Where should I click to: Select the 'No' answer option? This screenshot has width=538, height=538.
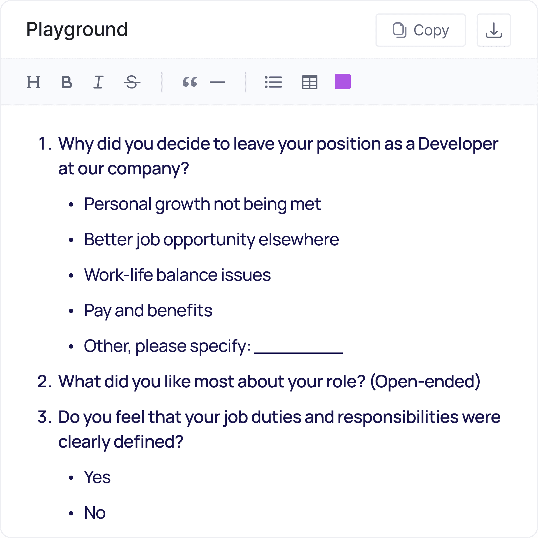click(95, 512)
